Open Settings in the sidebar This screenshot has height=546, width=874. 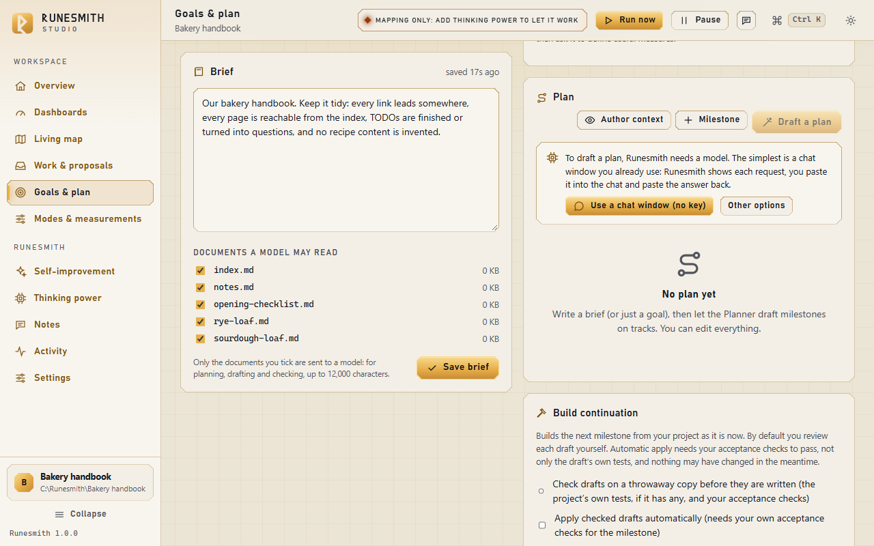tap(80, 378)
